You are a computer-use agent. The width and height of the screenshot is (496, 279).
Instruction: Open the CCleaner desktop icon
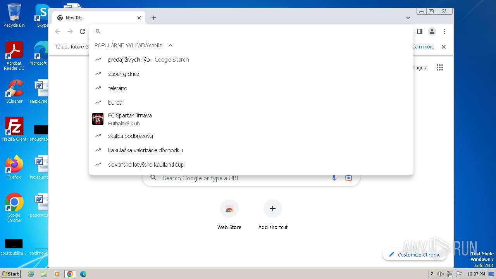[x=14, y=91]
